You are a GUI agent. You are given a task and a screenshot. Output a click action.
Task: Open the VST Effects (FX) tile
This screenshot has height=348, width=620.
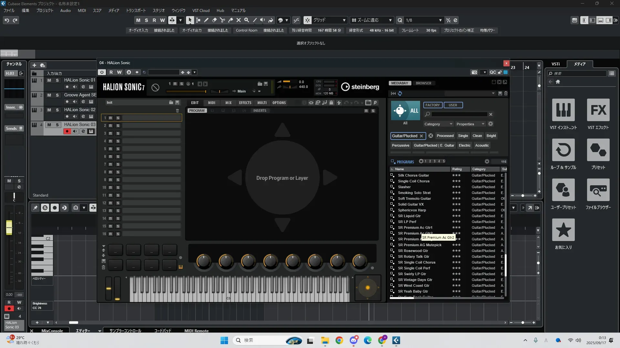tap(598, 110)
